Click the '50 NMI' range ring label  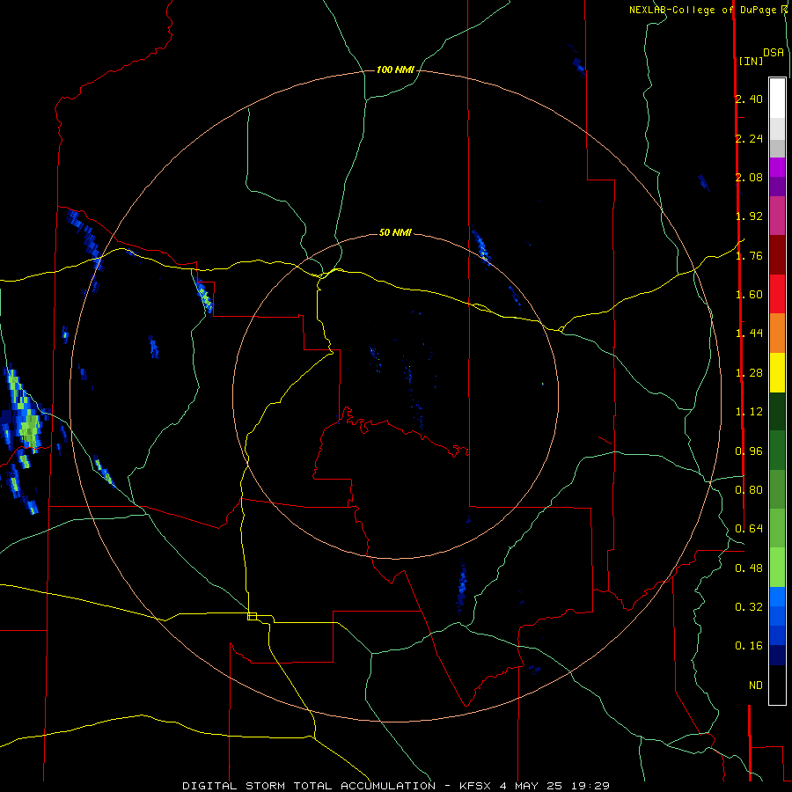click(395, 232)
